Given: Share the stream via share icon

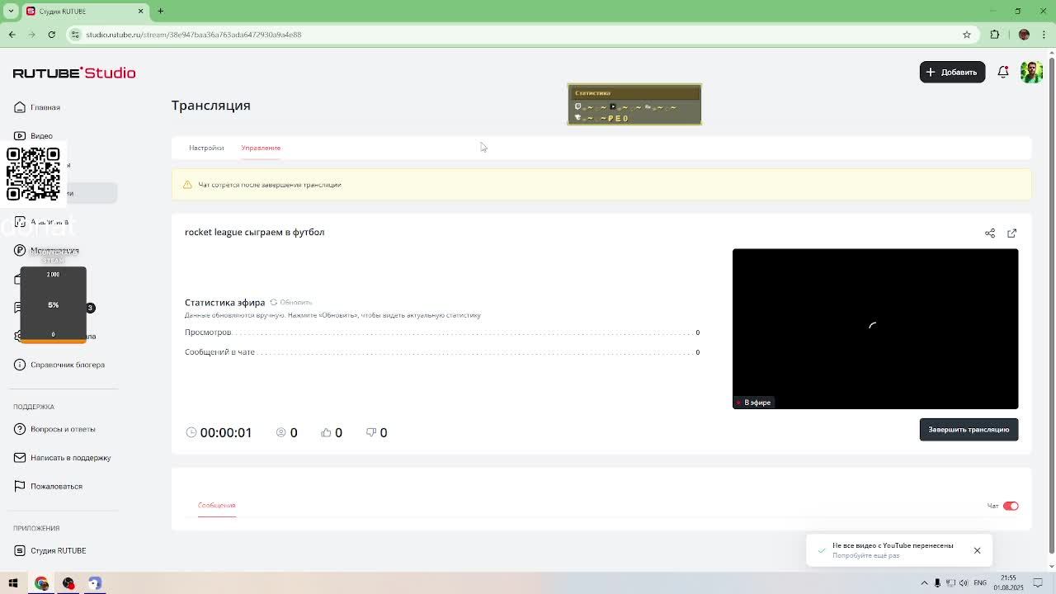Looking at the screenshot, I should 990,233.
